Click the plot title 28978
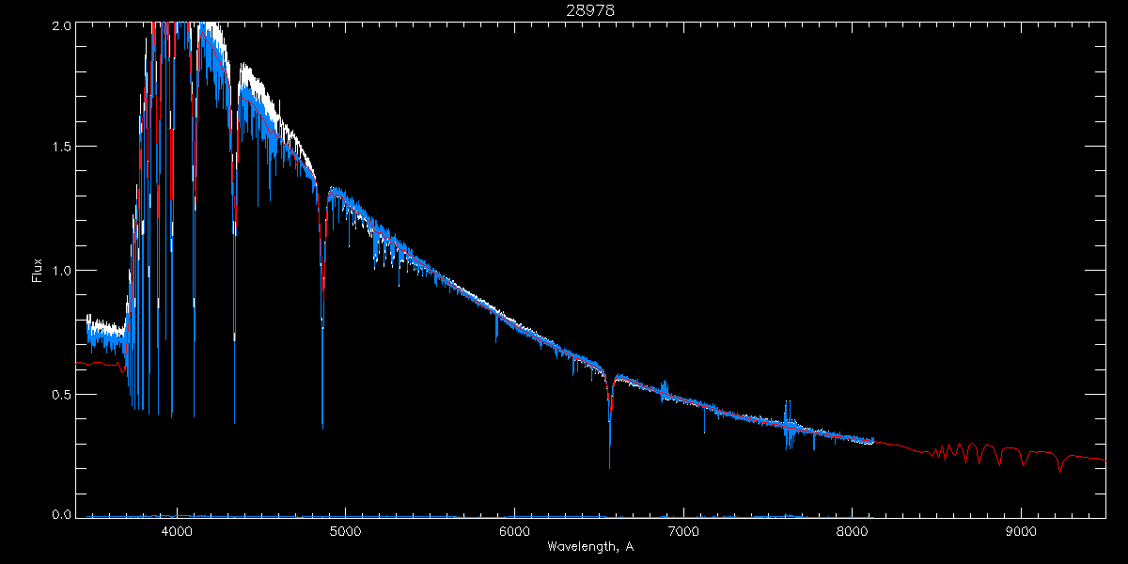1128x564 pixels. pyautogui.click(x=590, y=10)
